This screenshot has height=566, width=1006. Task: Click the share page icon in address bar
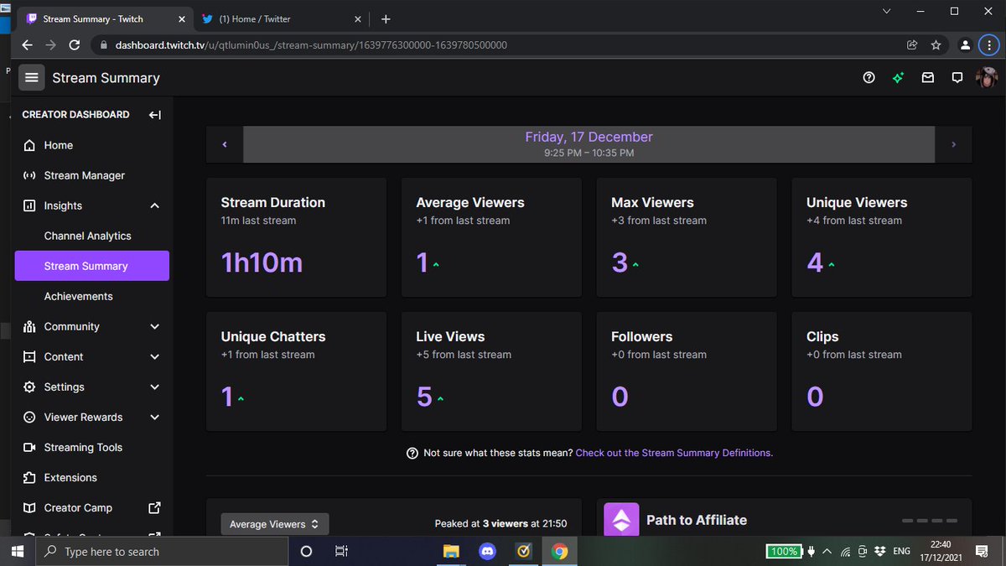pyautogui.click(x=912, y=45)
